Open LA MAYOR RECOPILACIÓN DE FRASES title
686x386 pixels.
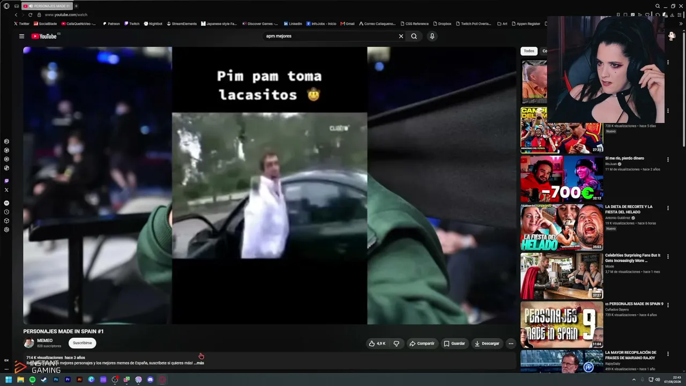(631, 355)
